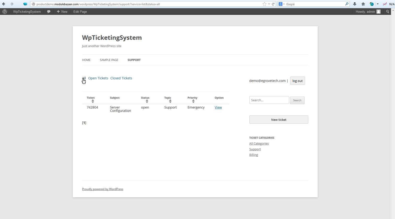Sort tickets by Status column arrows
The height and width of the screenshot is (219, 395).
click(147, 101)
